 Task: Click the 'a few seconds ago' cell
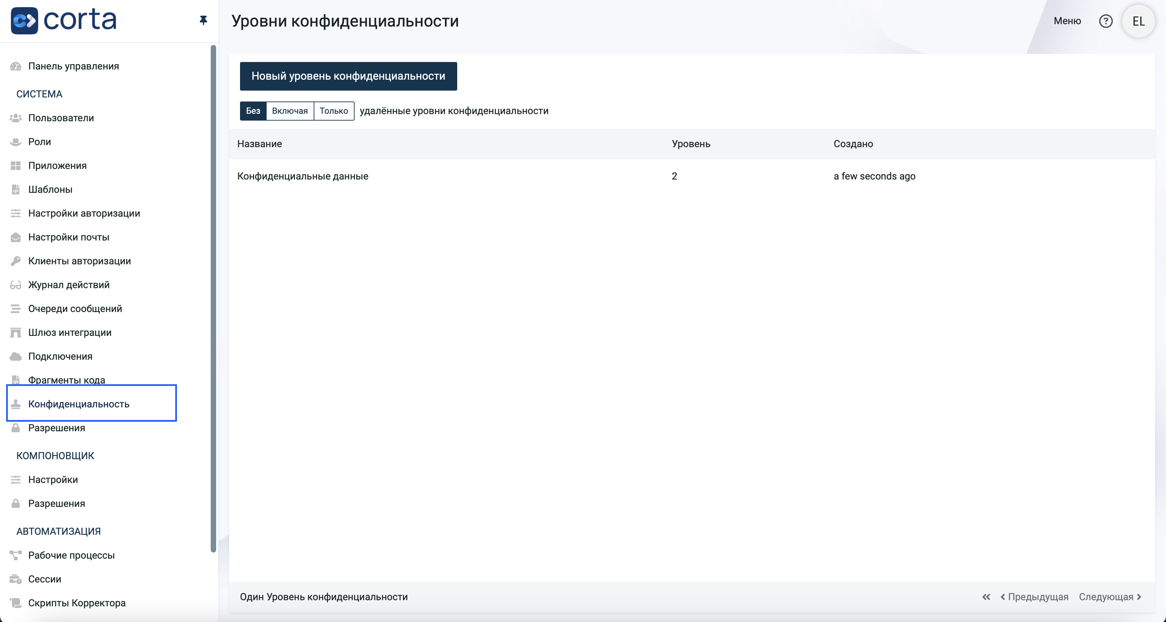(x=874, y=176)
